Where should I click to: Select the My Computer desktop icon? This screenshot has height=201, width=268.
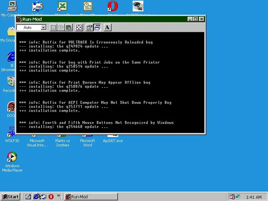click(12, 6)
